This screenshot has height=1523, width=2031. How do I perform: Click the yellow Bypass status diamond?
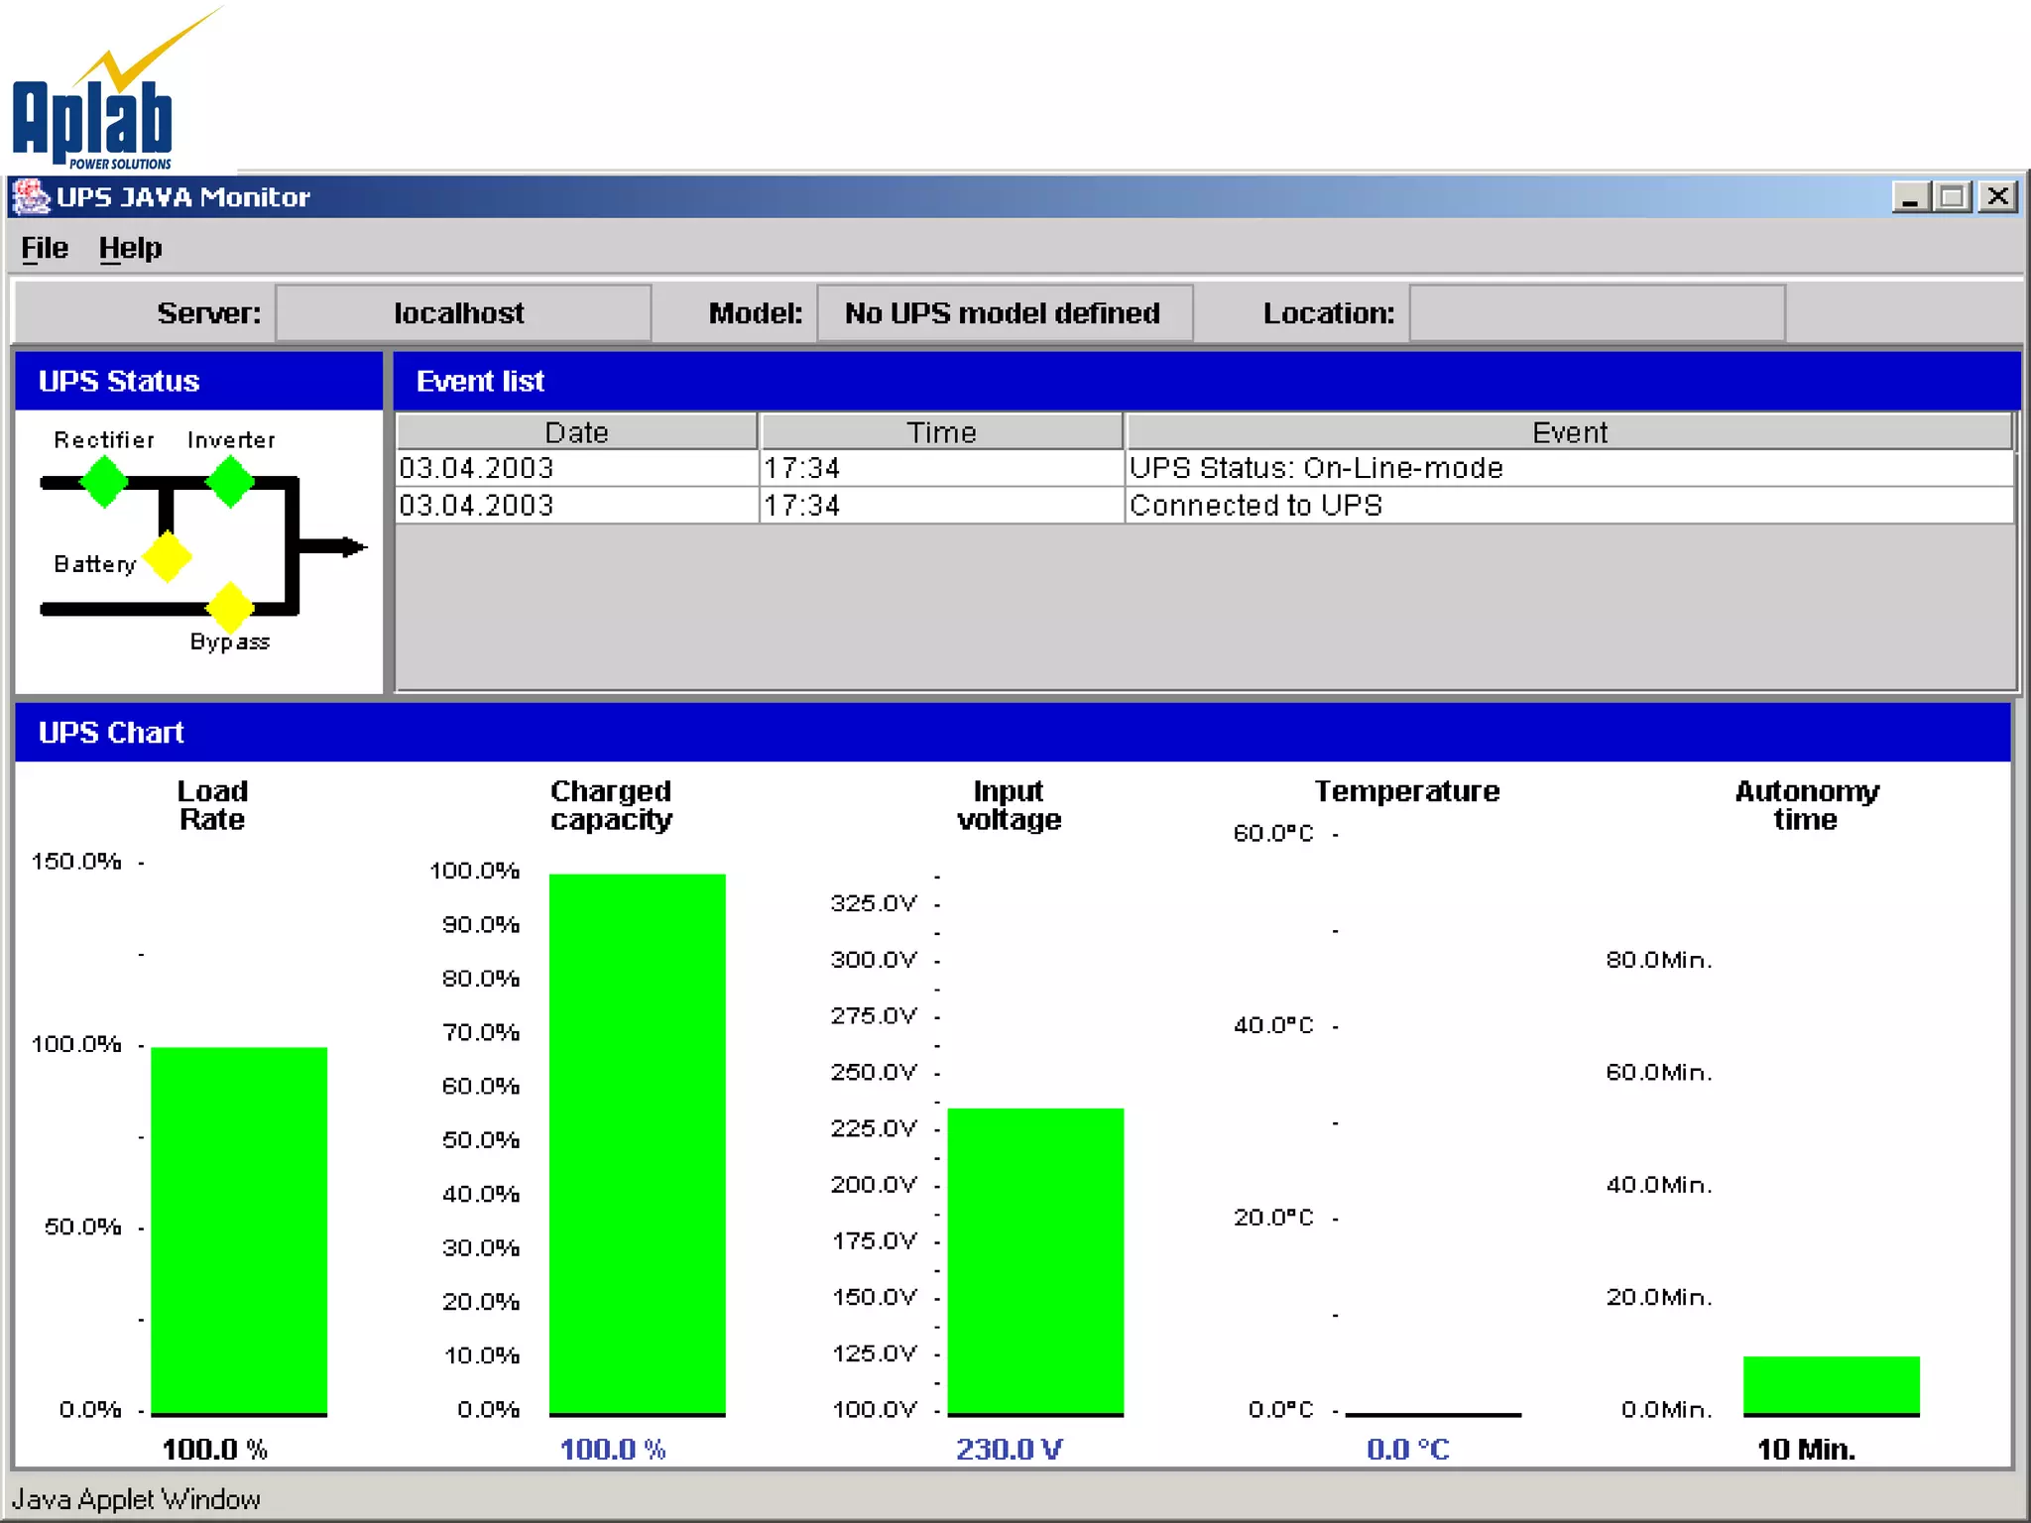coord(230,607)
